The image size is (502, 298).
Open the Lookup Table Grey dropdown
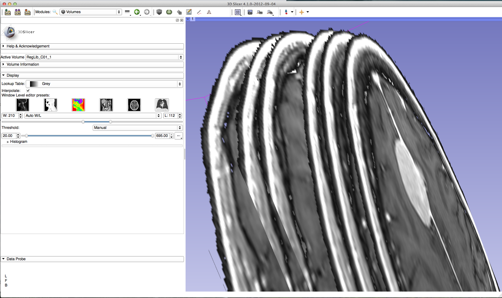click(104, 84)
